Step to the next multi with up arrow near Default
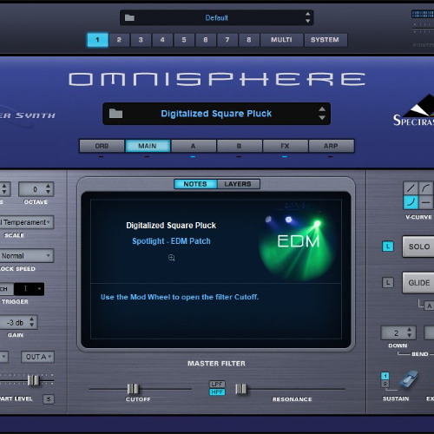 pyautogui.click(x=308, y=14)
